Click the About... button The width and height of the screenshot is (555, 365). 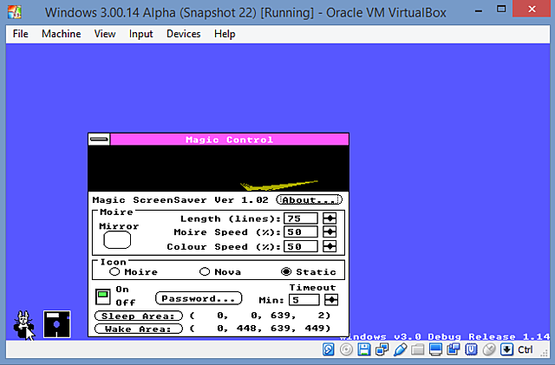pos(309,199)
